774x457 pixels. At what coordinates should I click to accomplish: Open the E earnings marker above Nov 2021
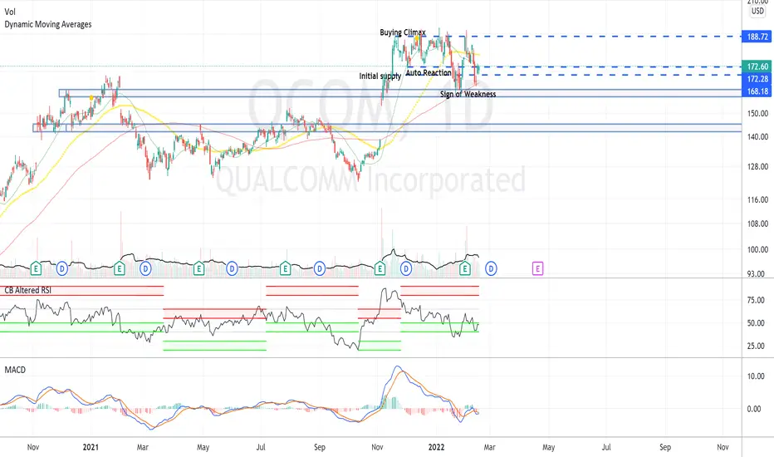coord(380,268)
